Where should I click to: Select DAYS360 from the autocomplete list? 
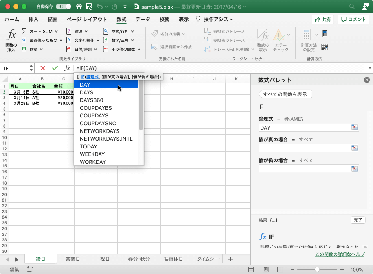click(106, 100)
